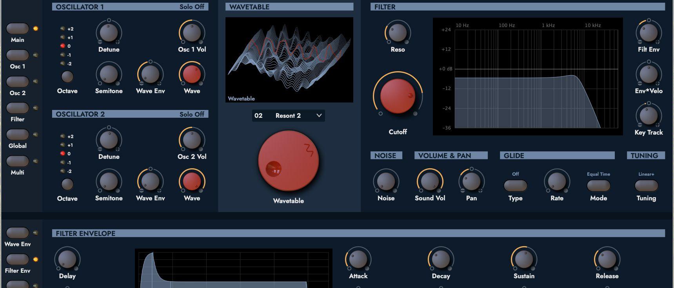Image resolution: width=674 pixels, height=288 pixels.
Task: Click the Filt Env knob
Action: pyautogui.click(x=649, y=32)
